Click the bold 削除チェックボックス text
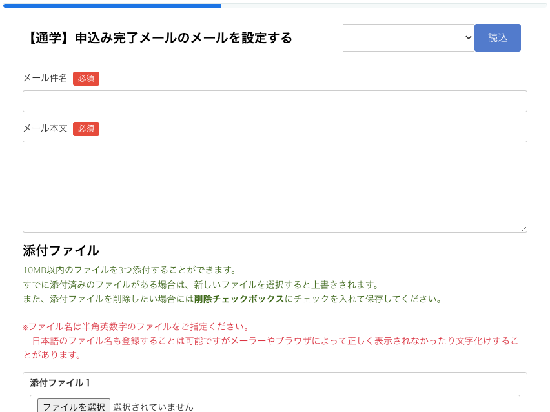The width and height of the screenshot is (550, 412). (x=239, y=299)
